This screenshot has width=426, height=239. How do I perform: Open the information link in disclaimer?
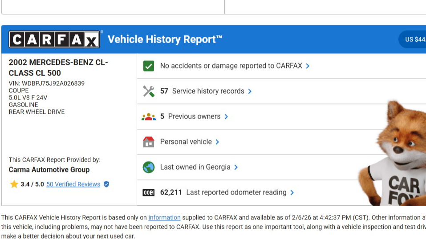point(164,218)
